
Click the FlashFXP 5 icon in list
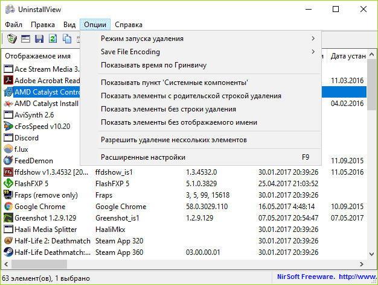tap(8, 183)
